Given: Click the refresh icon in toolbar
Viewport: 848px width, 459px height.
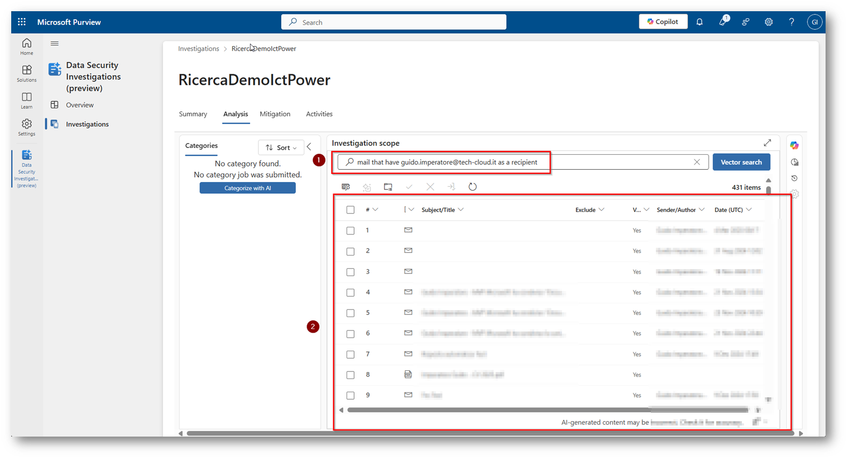Looking at the screenshot, I should tap(473, 187).
